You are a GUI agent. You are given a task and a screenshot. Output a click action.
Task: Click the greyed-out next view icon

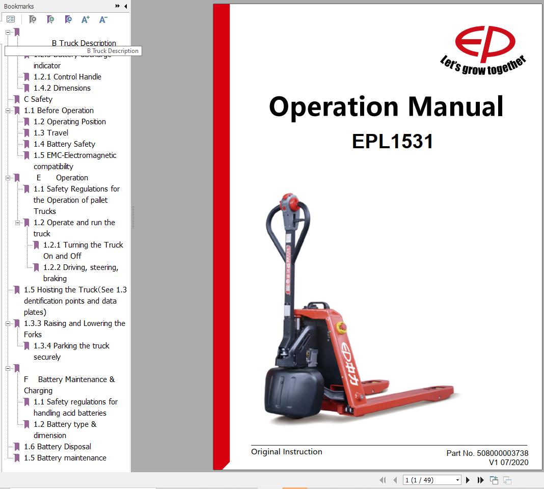tap(507, 480)
